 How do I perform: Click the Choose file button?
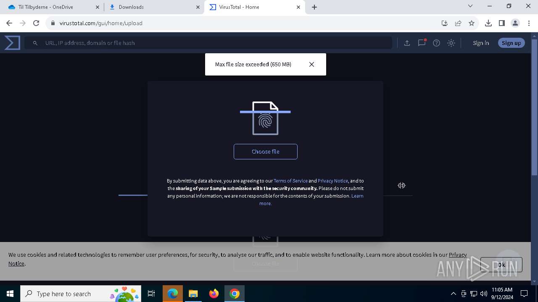265,151
